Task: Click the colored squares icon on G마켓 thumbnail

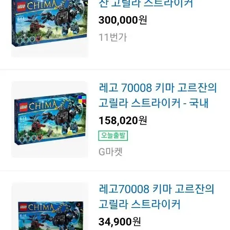Action: 82,99
